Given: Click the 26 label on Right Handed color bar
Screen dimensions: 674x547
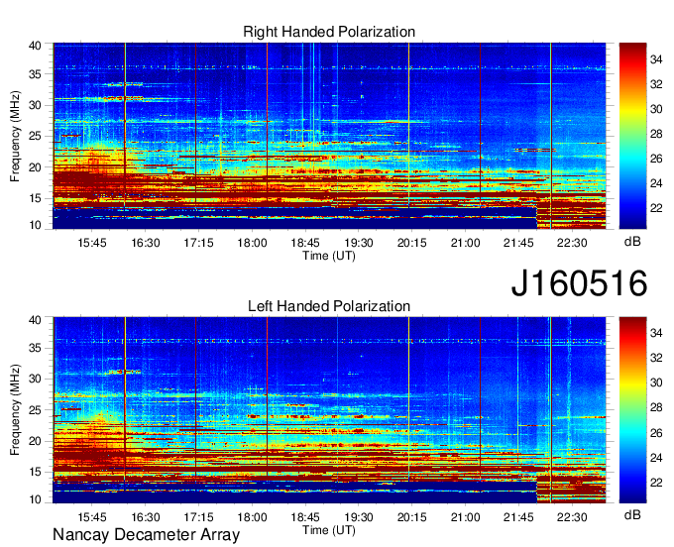Looking at the screenshot, I should (x=656, y=159).
